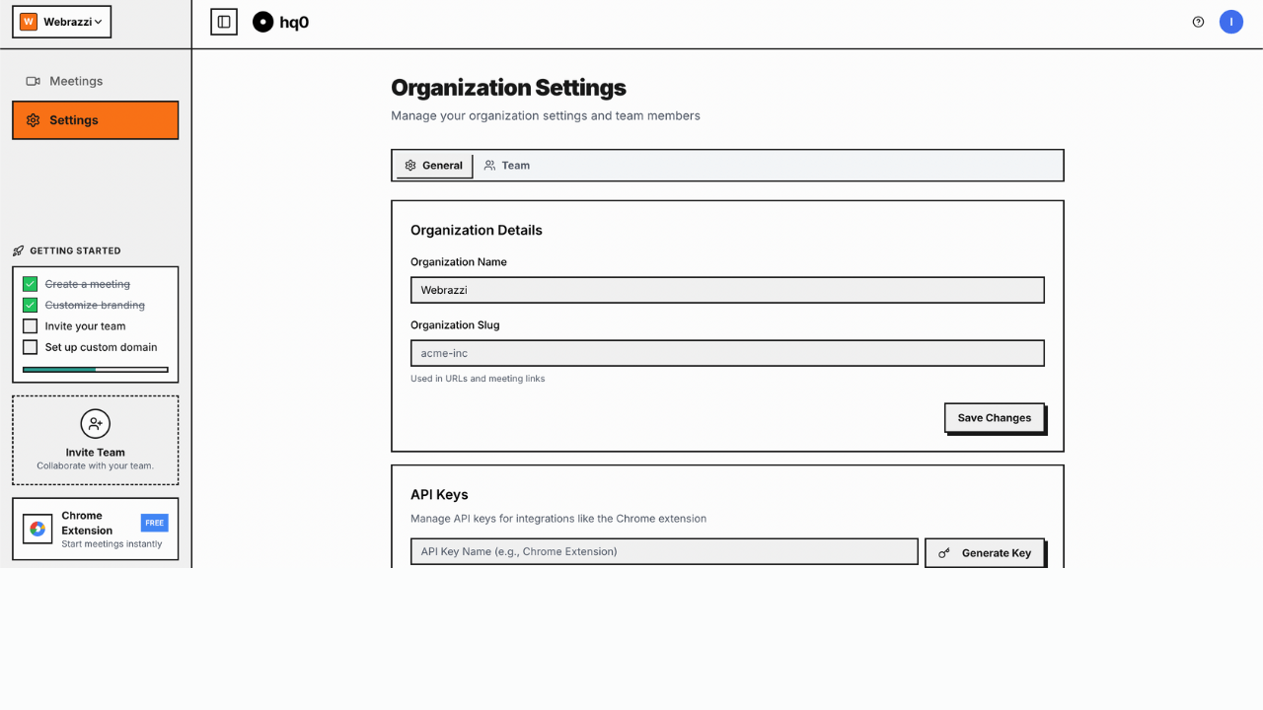Click the sidebar collapse icon next to hq0
Screen dimensions: 1263x710
[224, 21]
